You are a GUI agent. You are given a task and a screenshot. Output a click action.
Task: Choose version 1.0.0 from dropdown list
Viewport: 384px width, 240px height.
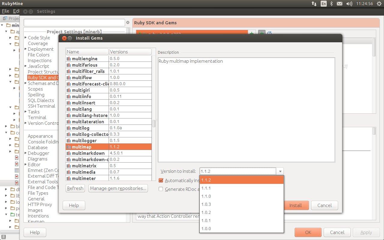coord(241,229)
